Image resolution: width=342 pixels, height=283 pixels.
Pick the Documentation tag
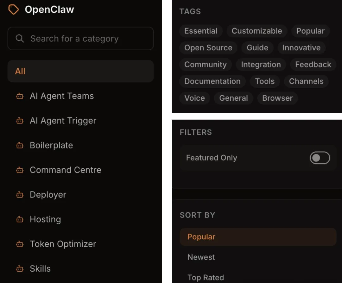pos(212,81)
